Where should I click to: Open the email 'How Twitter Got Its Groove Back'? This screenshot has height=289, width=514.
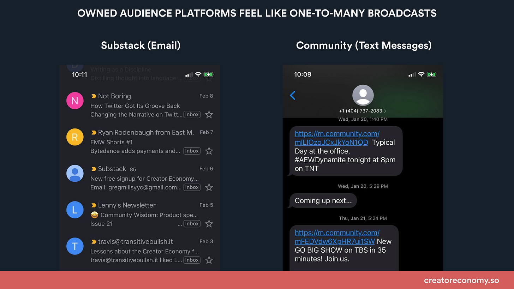(x=135, y=106)
